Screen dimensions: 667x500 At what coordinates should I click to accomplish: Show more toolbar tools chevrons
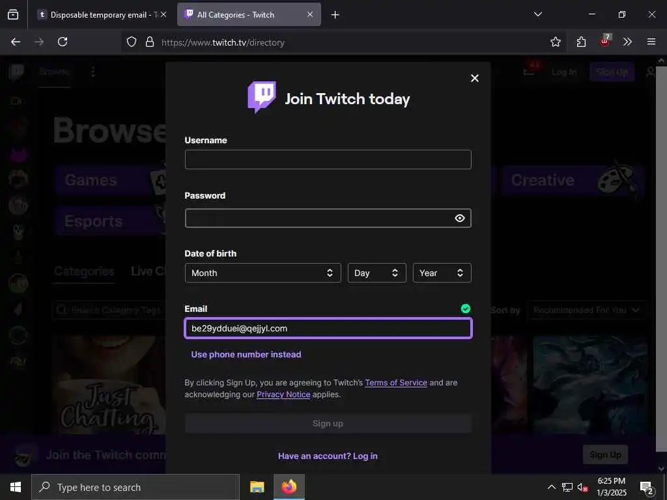pos(627,42)
